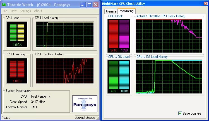Click the Throttle Watch window resize grip

coord(98,118)
